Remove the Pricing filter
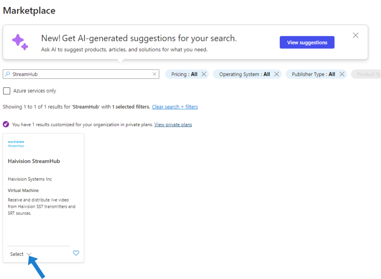Screen dimensions: 381x279 pyautogui.click(x=204, y=74)
